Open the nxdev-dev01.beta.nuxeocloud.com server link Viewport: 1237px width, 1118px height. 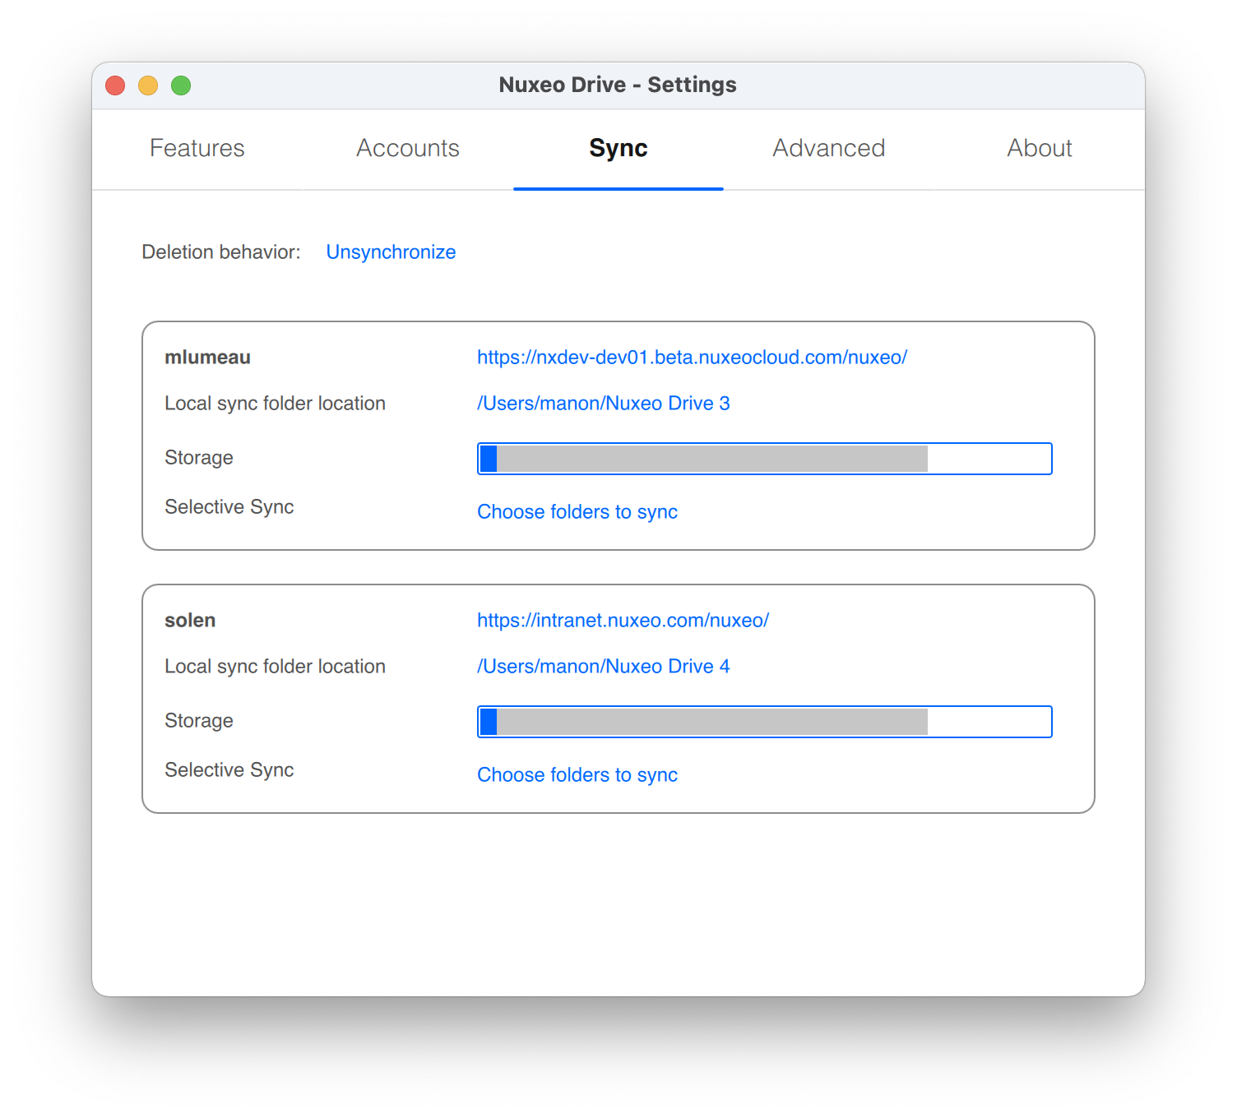tap(692, 358)
